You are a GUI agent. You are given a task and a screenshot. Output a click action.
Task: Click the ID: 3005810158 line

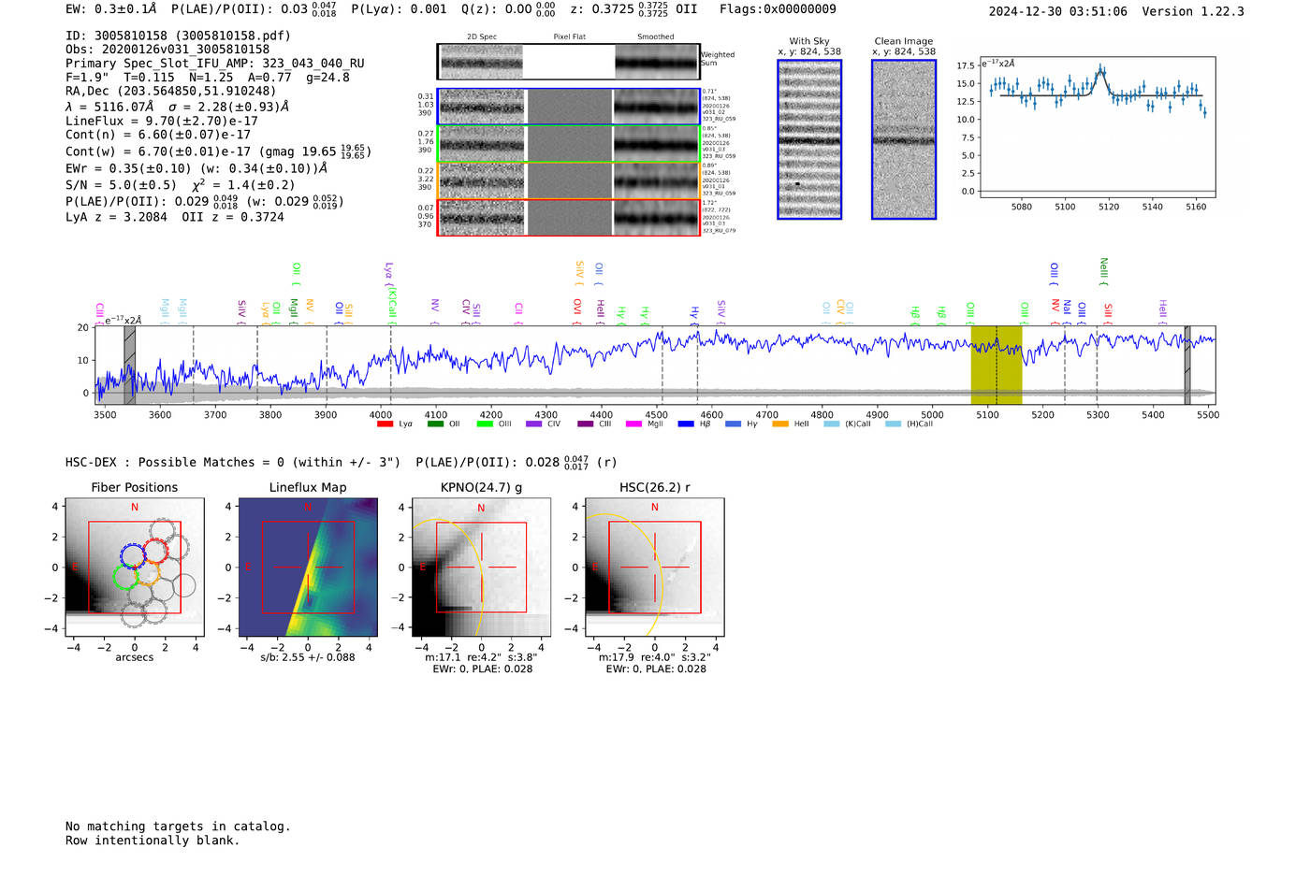point(178,36)
